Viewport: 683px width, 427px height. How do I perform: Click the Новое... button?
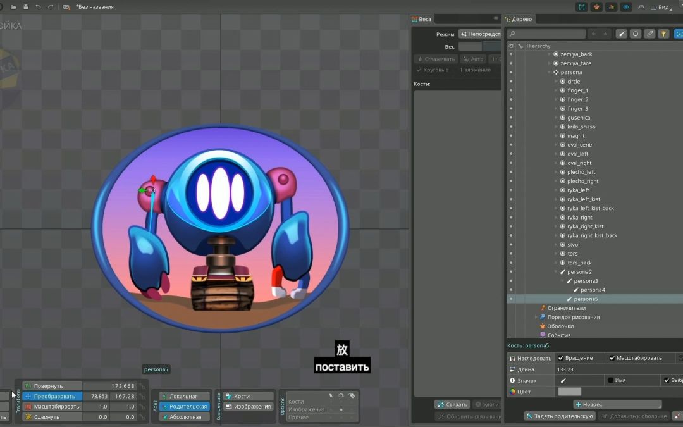click(618, 404)
